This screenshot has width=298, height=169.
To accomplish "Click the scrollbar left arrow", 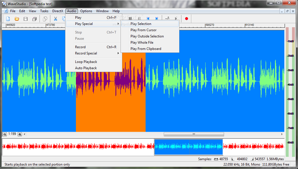I will coord(24,134).
